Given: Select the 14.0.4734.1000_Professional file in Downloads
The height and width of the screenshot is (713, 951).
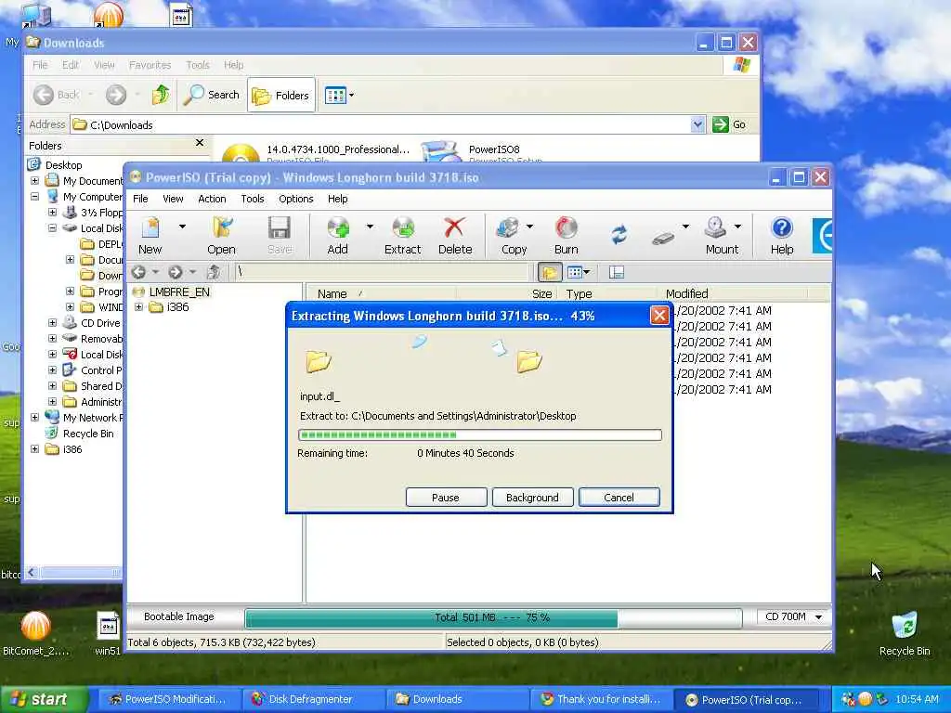Looking at the screenshot, I should click(x=318, y=153).
